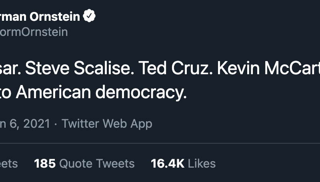Click the bold "185" count number
Screen dimensions: 320x182
click(44, 163)
